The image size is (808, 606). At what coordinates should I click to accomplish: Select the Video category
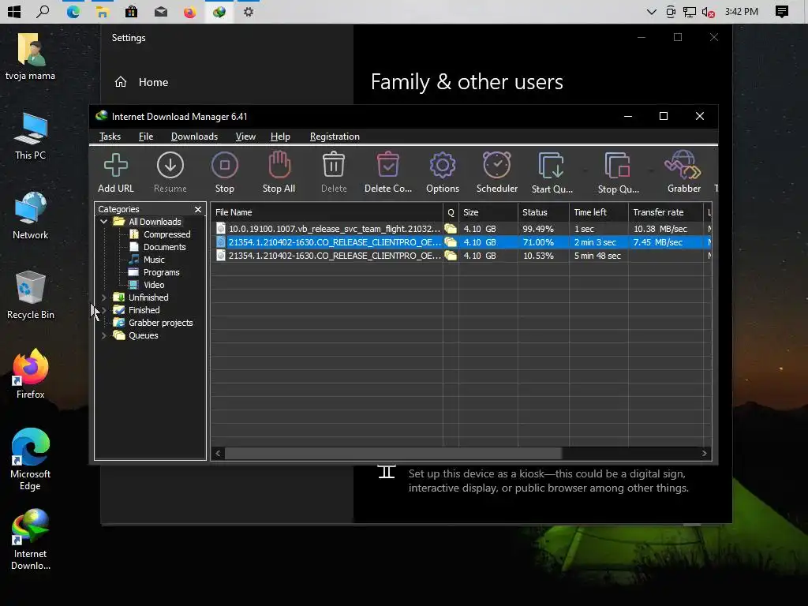pos(154,285)
